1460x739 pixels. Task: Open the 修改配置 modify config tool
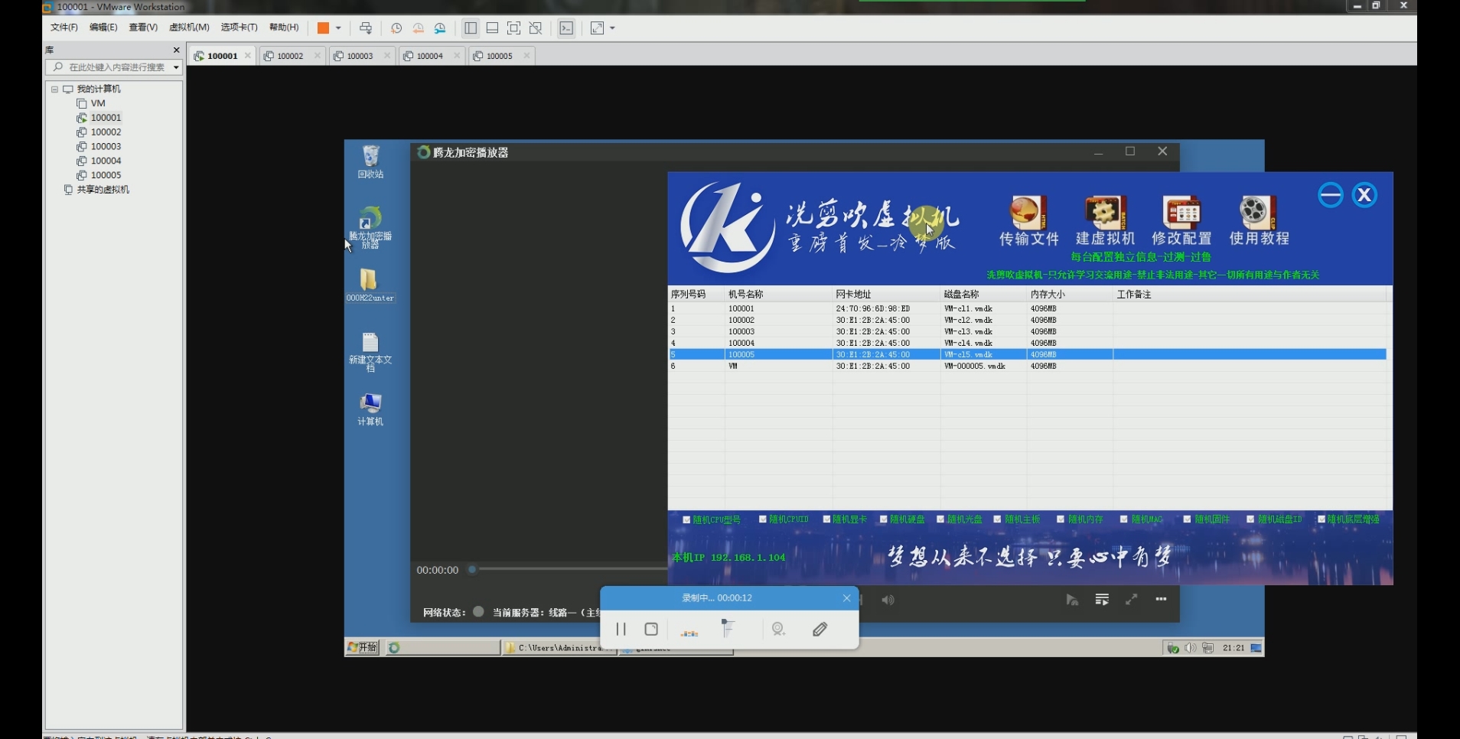tap(1181, 221)
